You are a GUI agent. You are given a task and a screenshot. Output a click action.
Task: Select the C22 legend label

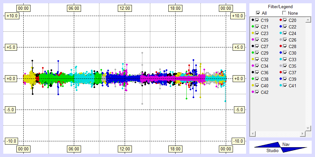click(x=292, y=27)
